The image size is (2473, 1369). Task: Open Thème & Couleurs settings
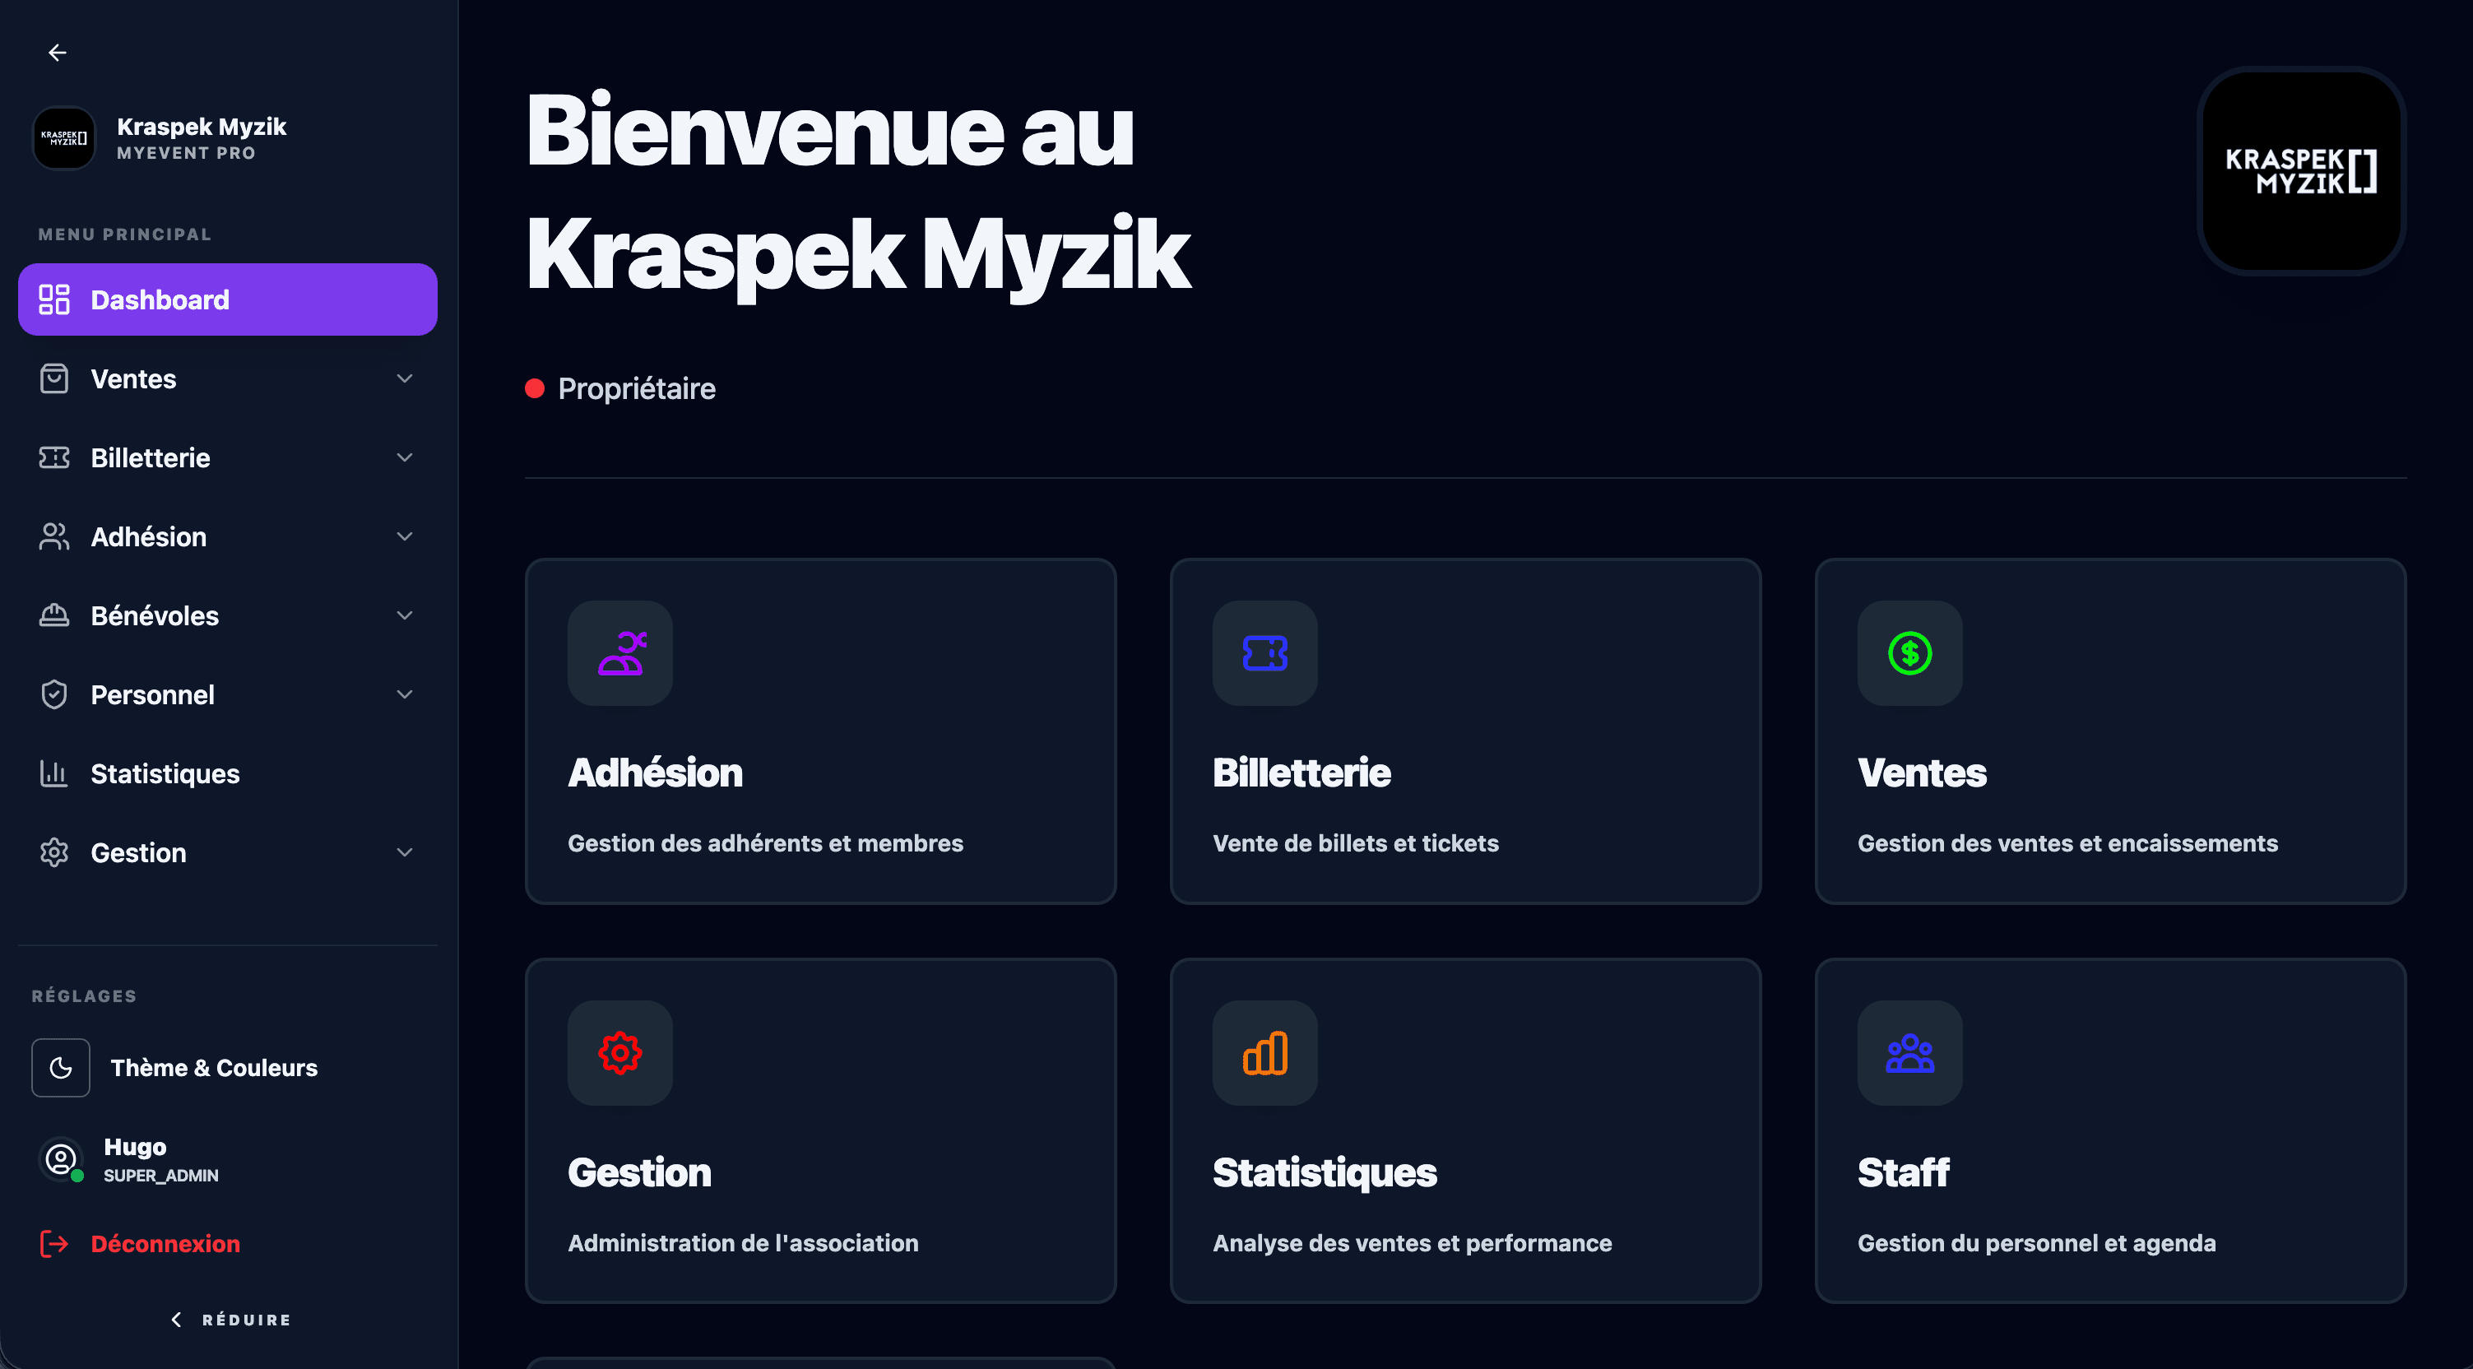213,1068
